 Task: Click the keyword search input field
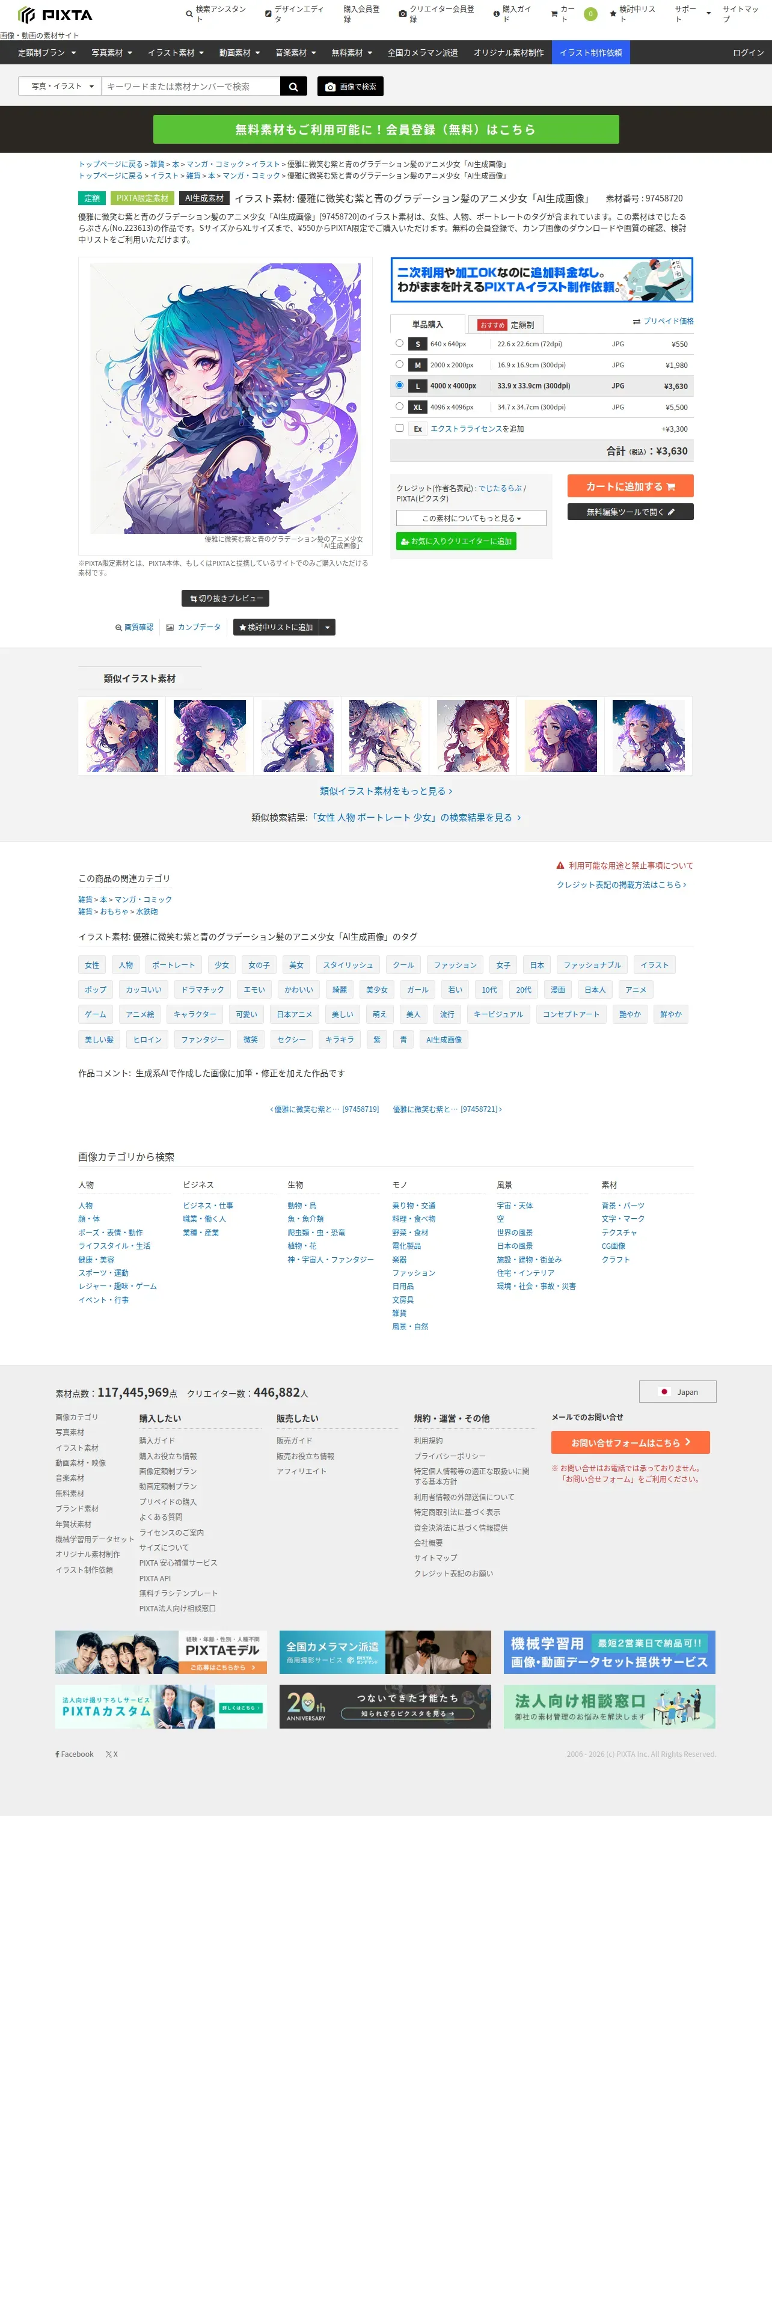click(x=191, y=87)
